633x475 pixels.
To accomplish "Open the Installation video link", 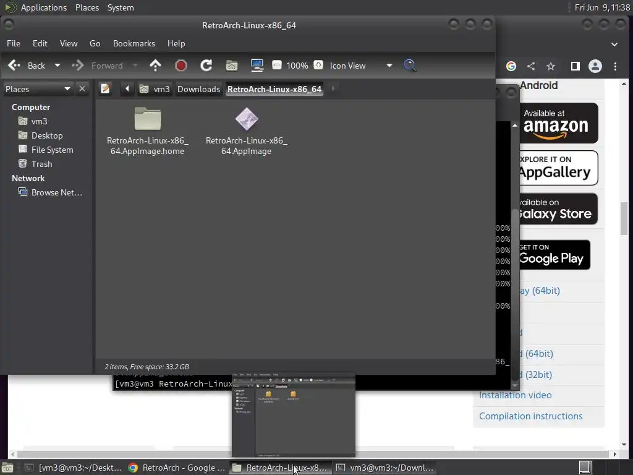I will pyautogui.click(x=515, y=395).
